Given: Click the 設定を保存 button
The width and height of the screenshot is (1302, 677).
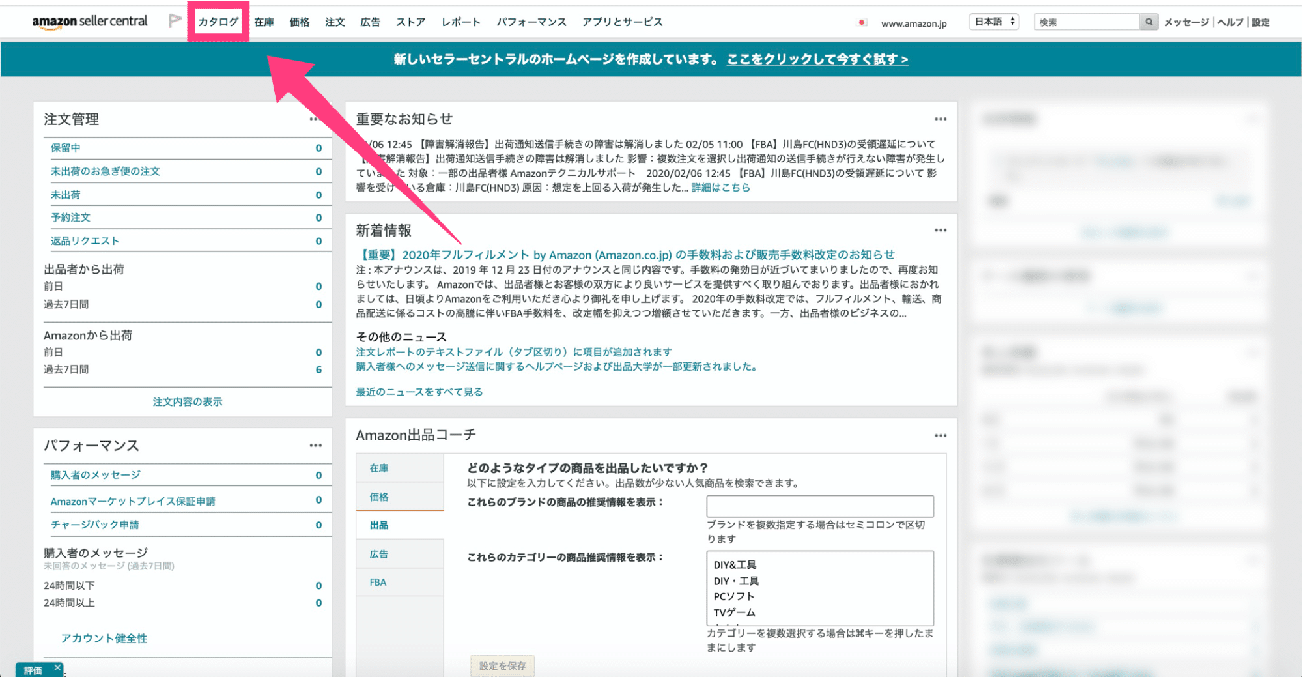Looking at the screenshot, I should click(502, 666).
